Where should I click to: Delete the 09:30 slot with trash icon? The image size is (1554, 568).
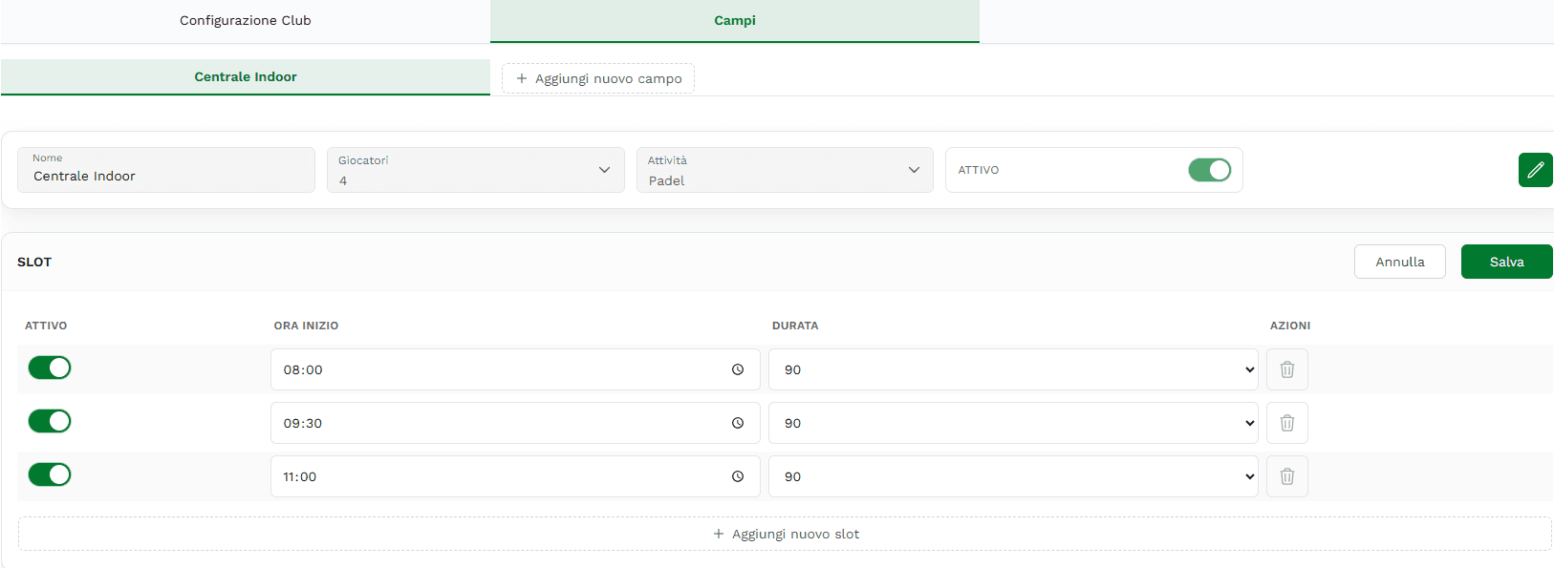[1286, 423]
